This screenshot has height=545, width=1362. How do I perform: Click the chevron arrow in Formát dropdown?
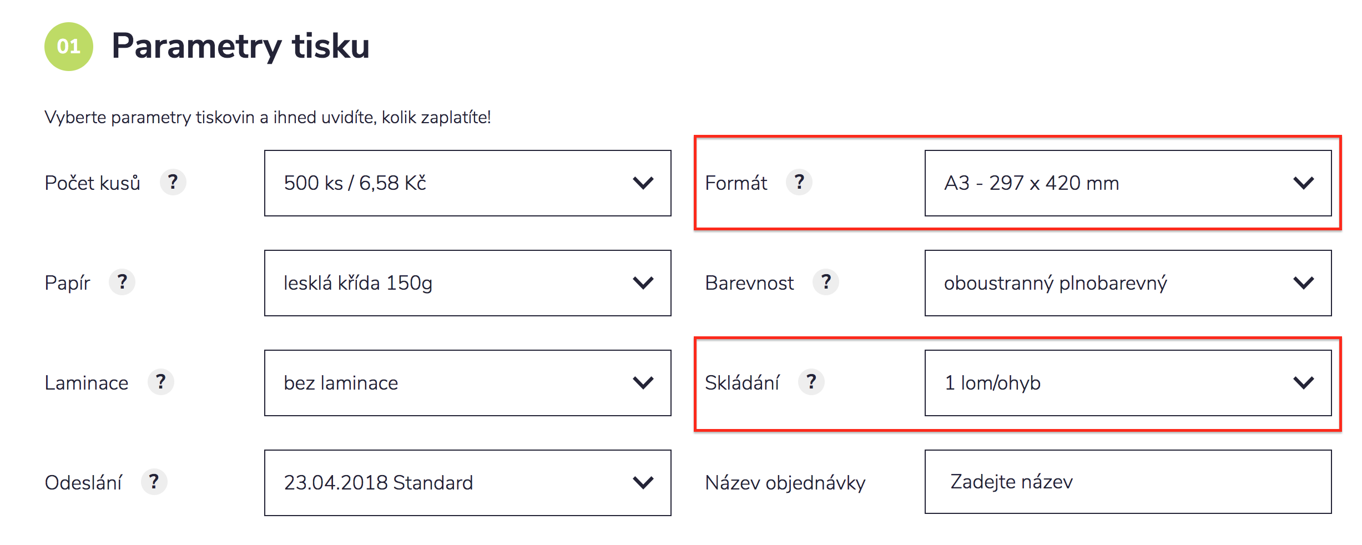click(1303, 183)
